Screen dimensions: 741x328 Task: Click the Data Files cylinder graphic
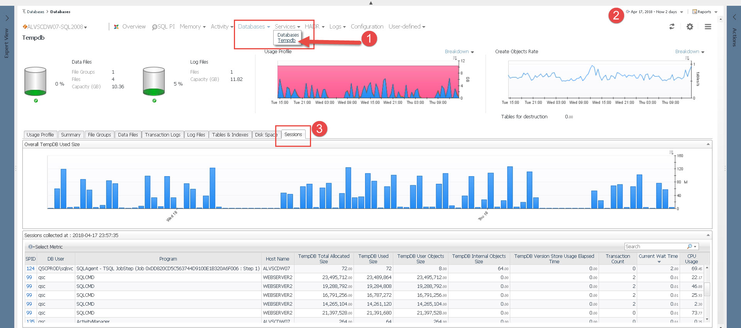pyautogui.click(x=35, y=81)
